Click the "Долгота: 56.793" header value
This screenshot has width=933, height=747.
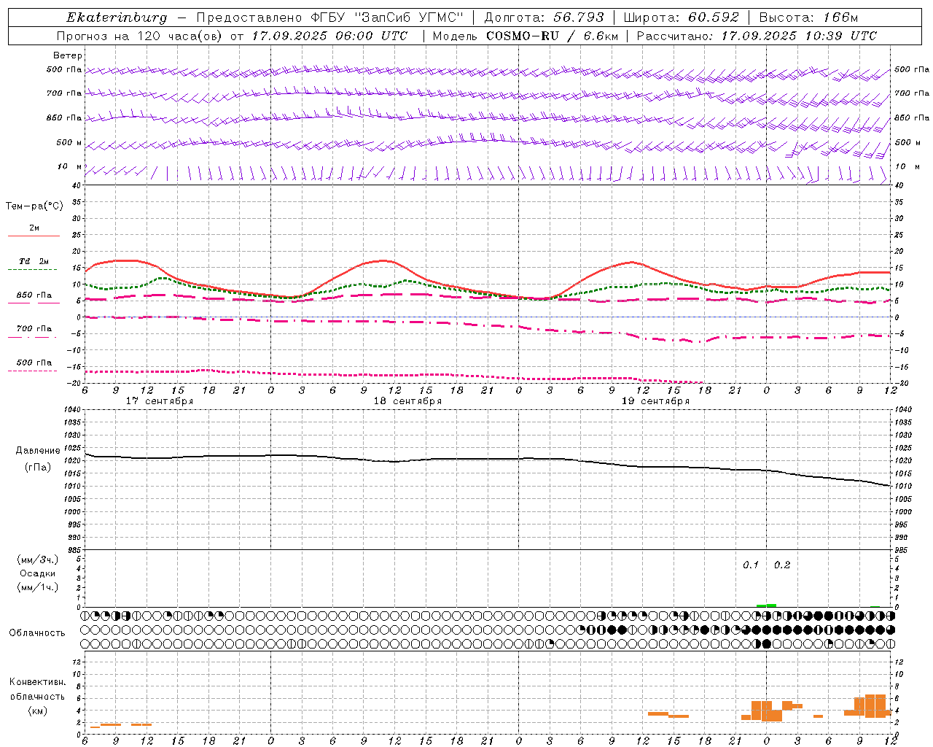pos(544,18)
